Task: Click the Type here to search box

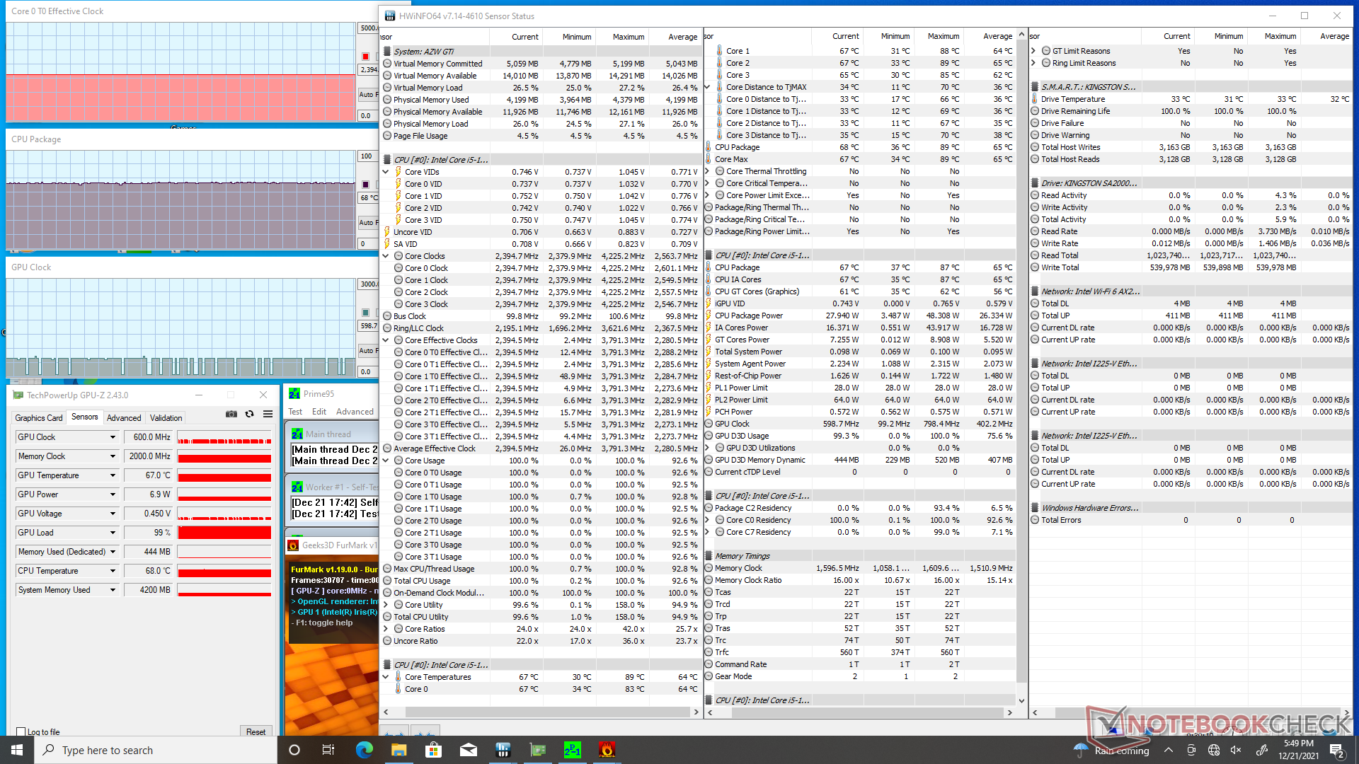Action: pos(156,750)
